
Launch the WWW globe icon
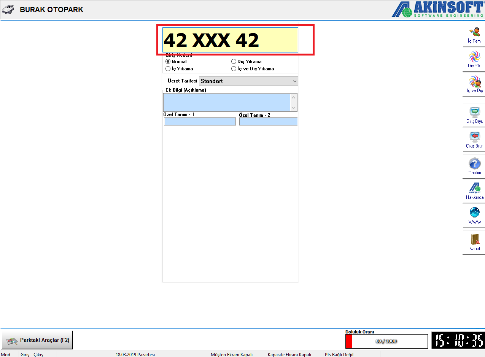474,216
